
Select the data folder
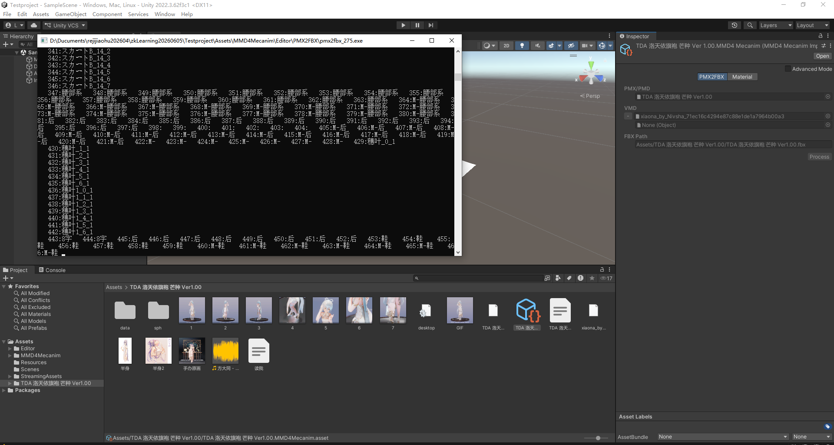coord(125,310)
